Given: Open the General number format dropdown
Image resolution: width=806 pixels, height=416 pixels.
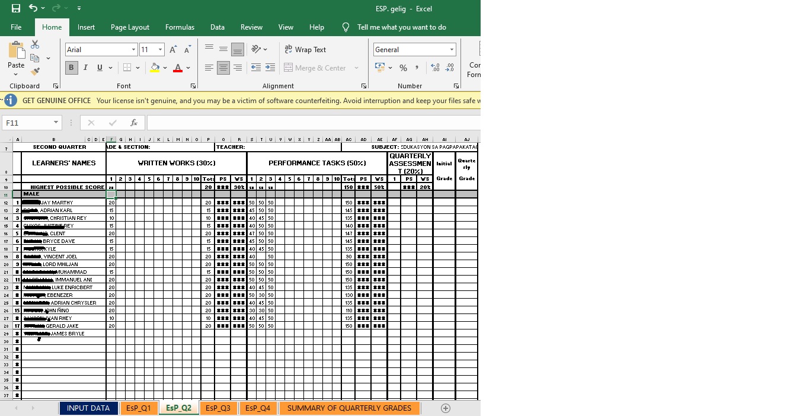Looking at the screenshot, I should point(452,50).
